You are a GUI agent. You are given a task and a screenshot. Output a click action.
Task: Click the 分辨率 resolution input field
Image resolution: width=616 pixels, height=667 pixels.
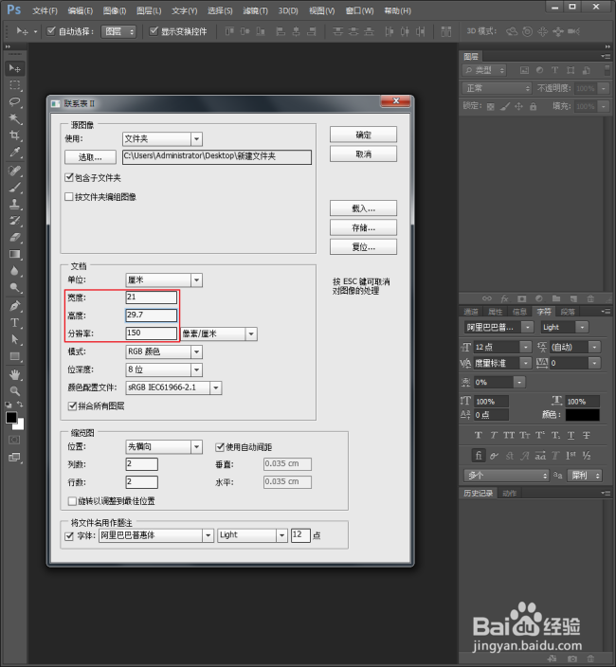pos(151,333)
